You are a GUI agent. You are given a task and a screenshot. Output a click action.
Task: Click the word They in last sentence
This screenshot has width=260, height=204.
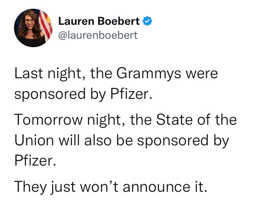point(30,187)
